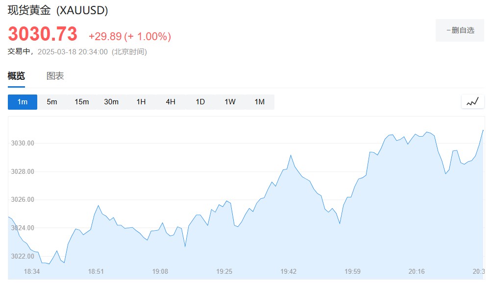The image size is (492, 286).
Task: Select the 1M monthly timeframe
Action: pos(260,102)
